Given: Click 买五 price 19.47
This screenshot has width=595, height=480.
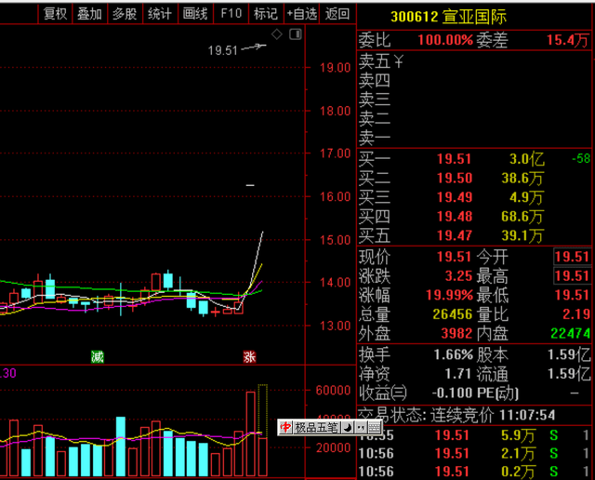Looking at the screenshot, I should point(455,235).
